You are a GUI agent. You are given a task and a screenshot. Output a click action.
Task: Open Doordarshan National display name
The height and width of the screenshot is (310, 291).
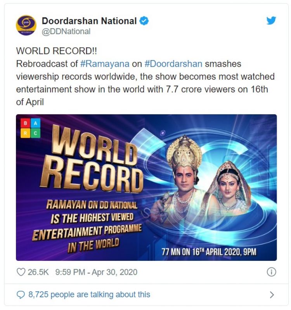coord(89,21)
